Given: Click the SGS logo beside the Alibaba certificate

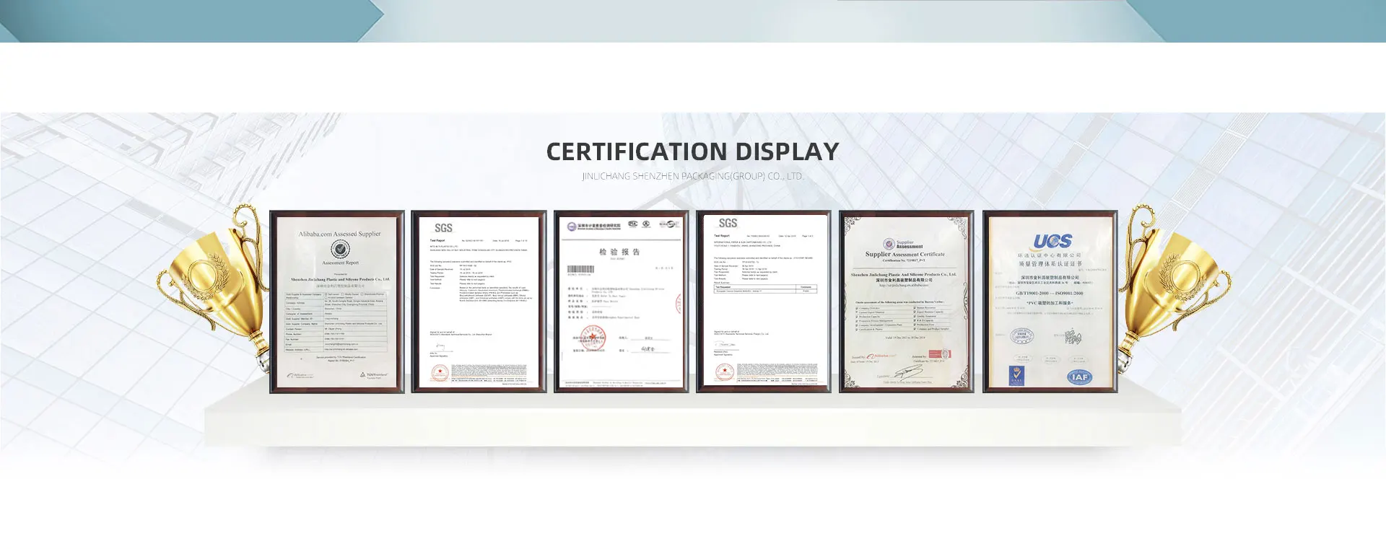Looking at the screenshot, I should tap(443, 228).
